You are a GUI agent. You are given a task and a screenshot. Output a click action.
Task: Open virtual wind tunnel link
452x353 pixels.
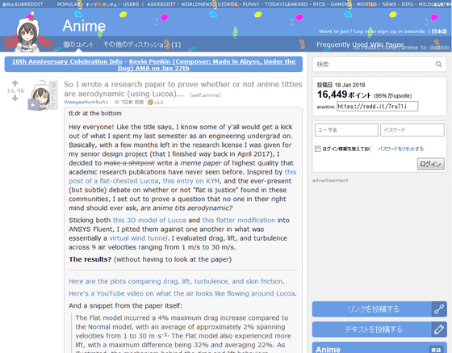[138, 238]
